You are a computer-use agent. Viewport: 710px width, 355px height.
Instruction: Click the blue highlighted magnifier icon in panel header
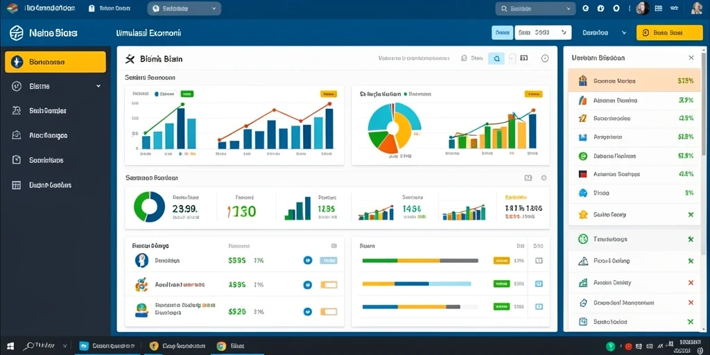496,58
